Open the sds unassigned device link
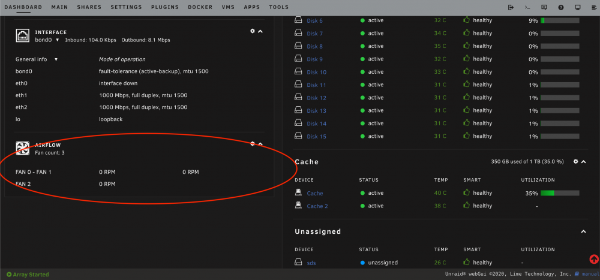Image resolution: width=600 pixels, height=280 pixels. 311,263
